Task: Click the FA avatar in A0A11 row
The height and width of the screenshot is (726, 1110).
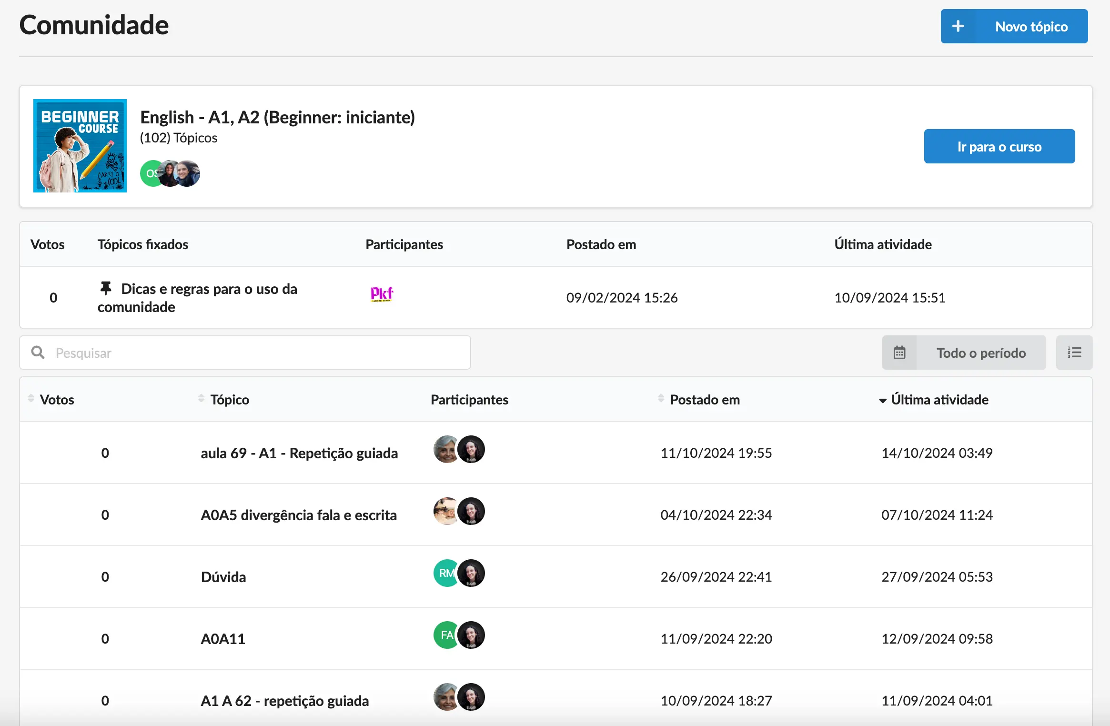Action: click(x=446, y=635)
